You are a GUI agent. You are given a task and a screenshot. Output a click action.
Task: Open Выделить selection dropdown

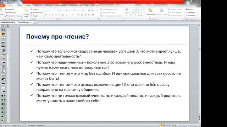point(191,16)
